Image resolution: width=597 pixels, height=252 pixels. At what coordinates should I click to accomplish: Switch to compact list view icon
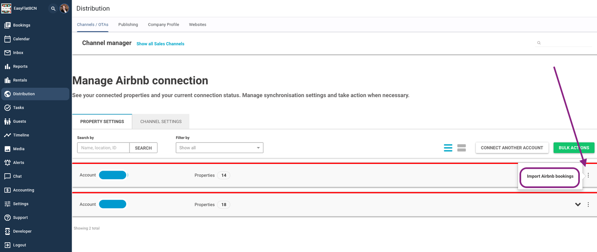click(x=448, y=148)
